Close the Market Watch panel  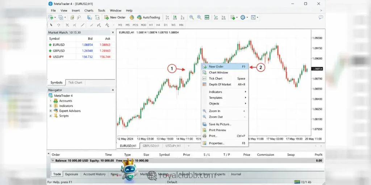(x=113, y=33)
